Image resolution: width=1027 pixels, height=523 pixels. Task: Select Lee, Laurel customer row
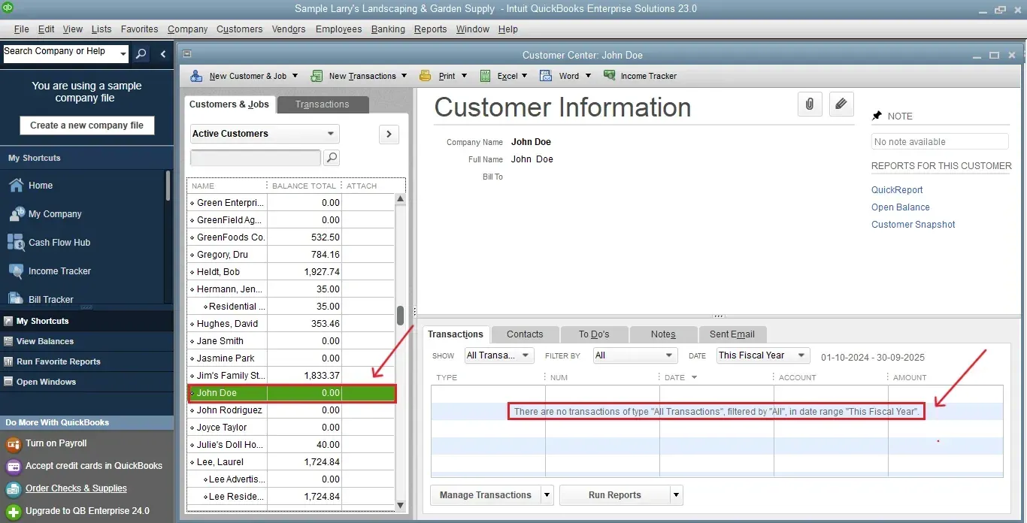[x=292, y=462]
